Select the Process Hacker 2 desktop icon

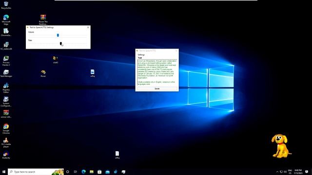pyautogui.click(x=6, y=60)
